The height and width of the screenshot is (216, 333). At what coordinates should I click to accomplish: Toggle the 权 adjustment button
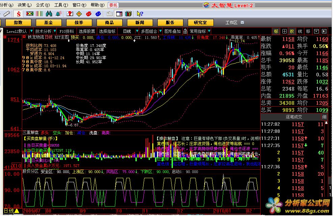tap(292, 31)
